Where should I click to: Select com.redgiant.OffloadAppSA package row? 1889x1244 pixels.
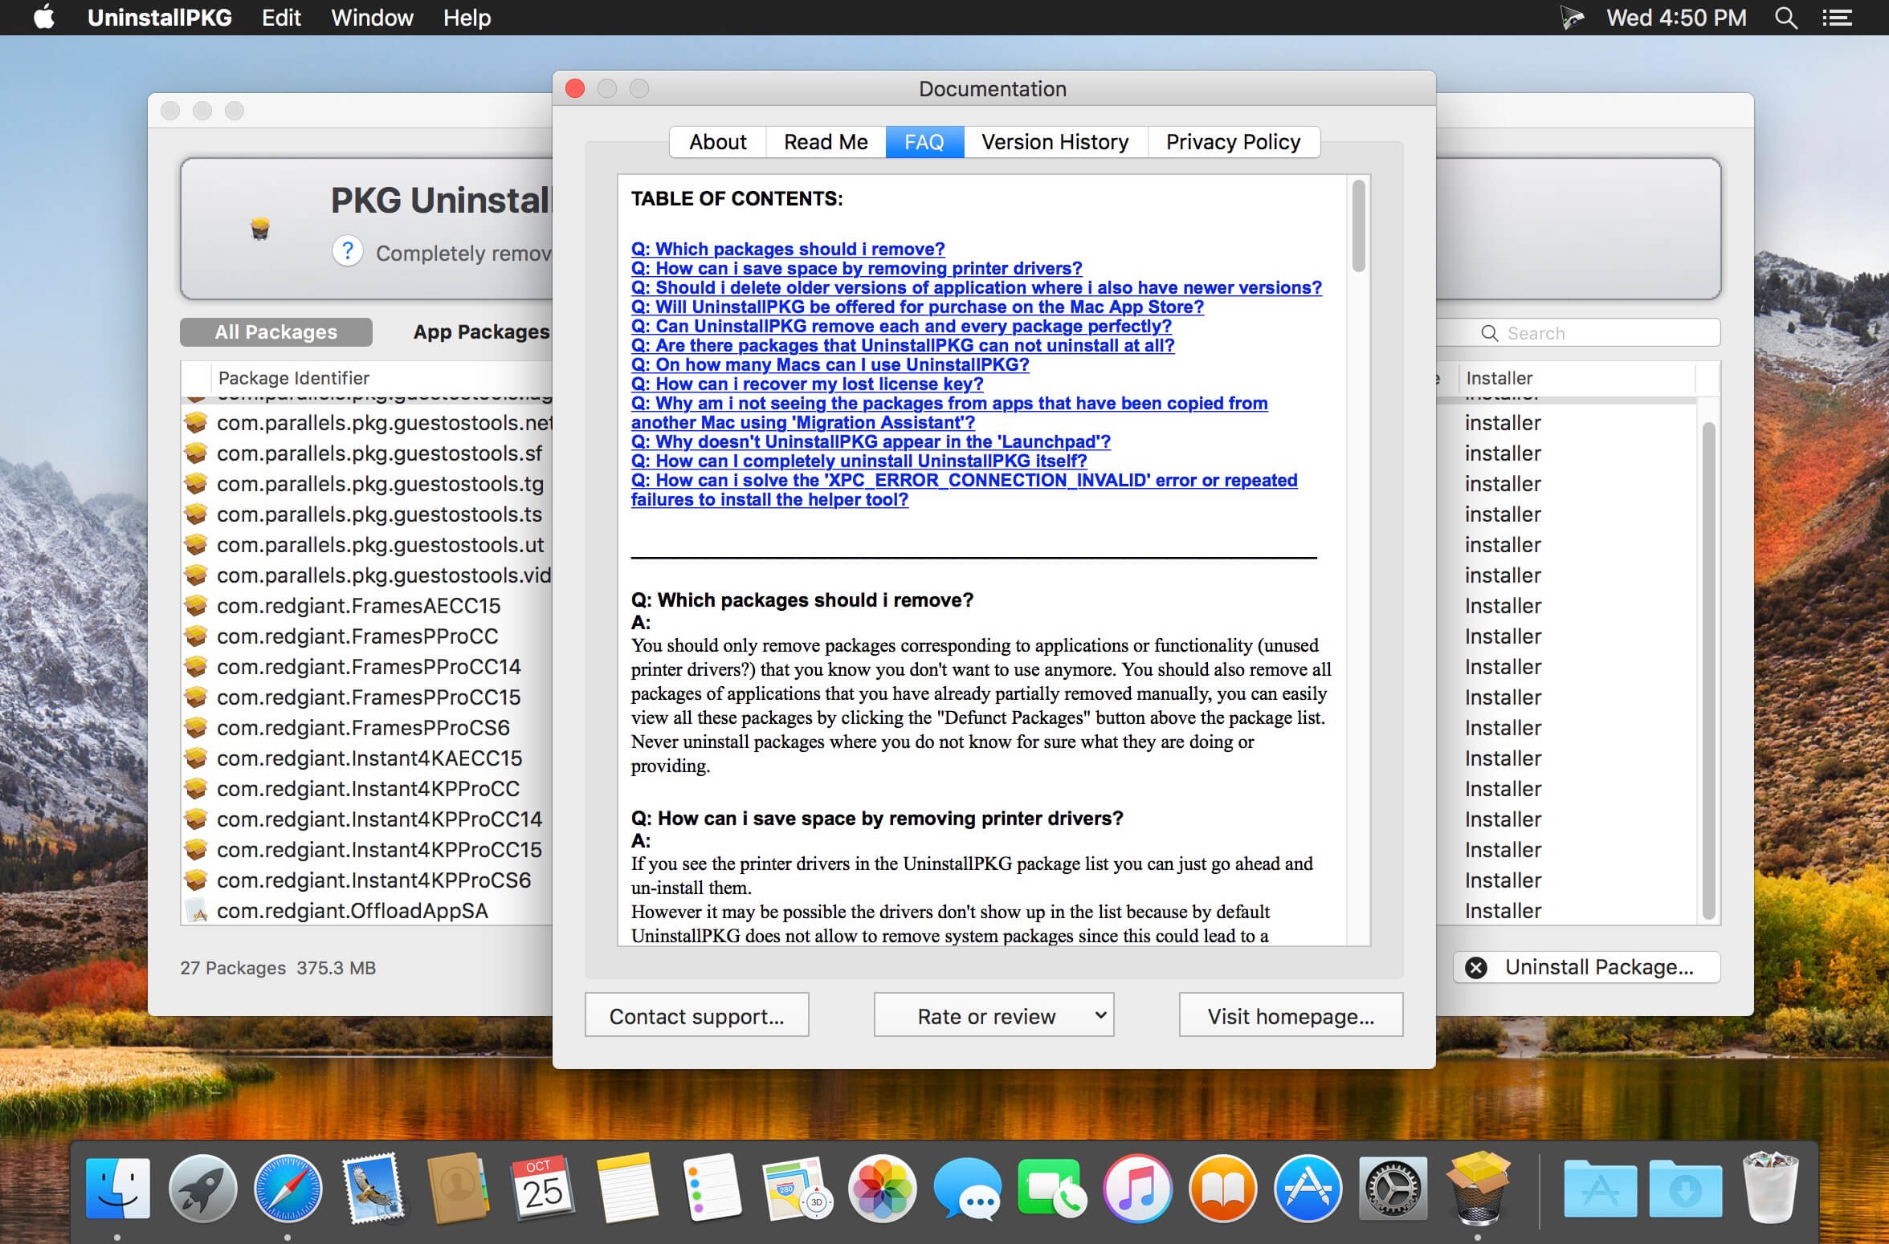tap(368, 911)
